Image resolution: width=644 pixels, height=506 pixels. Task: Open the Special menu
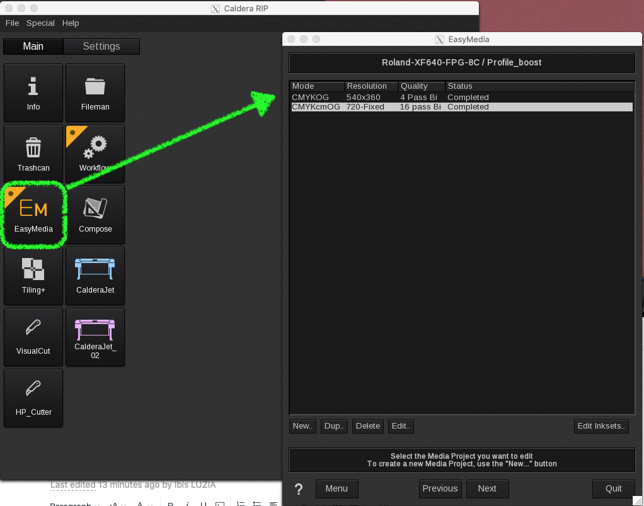click(40, 23)
